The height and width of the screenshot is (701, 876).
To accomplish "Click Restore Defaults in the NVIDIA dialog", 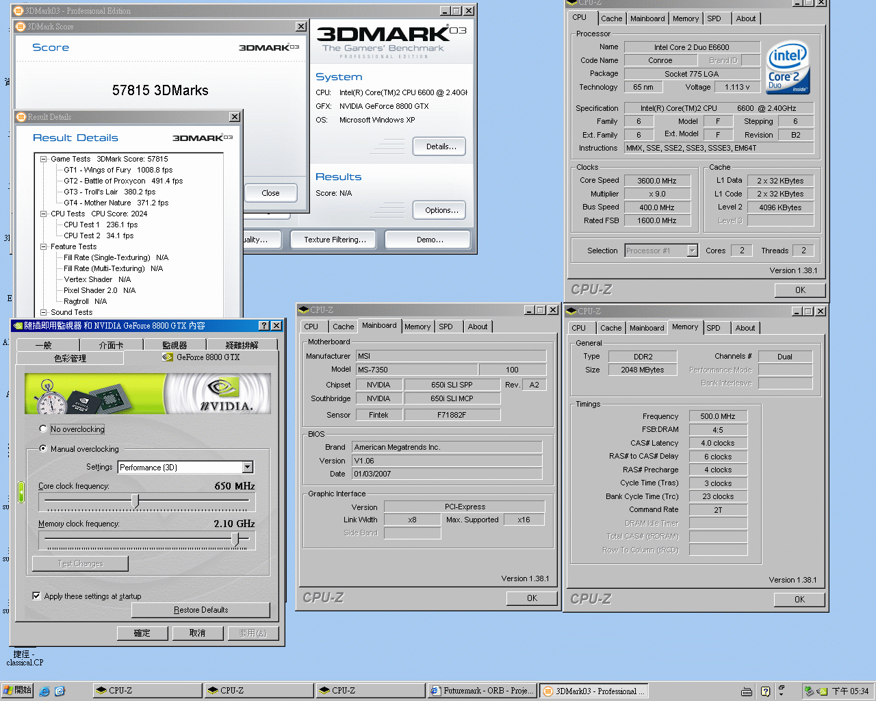I will coord(201,610).
